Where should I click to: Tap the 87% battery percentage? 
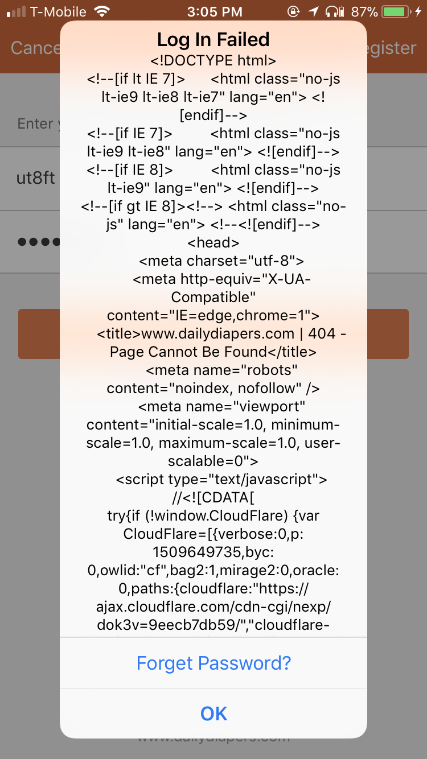364,11
